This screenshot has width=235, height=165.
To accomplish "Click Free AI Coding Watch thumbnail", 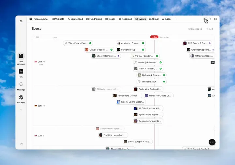I will (x=118, y=102).
